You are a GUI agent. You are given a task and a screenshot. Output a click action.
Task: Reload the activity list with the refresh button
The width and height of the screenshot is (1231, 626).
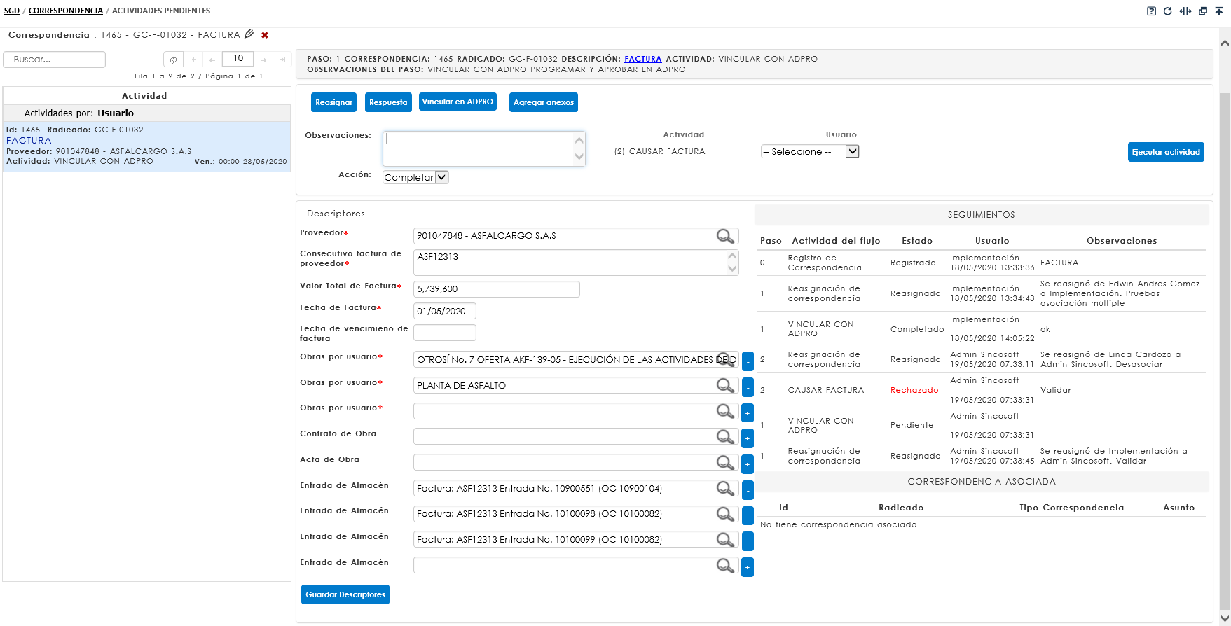pyautogui.click(x=173, y=60)
